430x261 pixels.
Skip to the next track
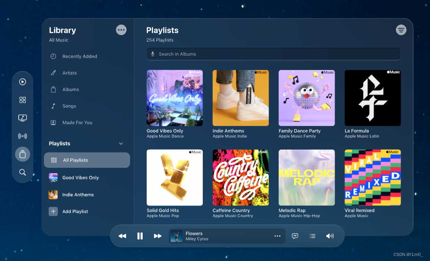[x=158, y=236]
